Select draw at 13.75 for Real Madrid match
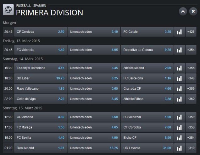The height and width of the screenshot is (155, 200). point(94,148)
